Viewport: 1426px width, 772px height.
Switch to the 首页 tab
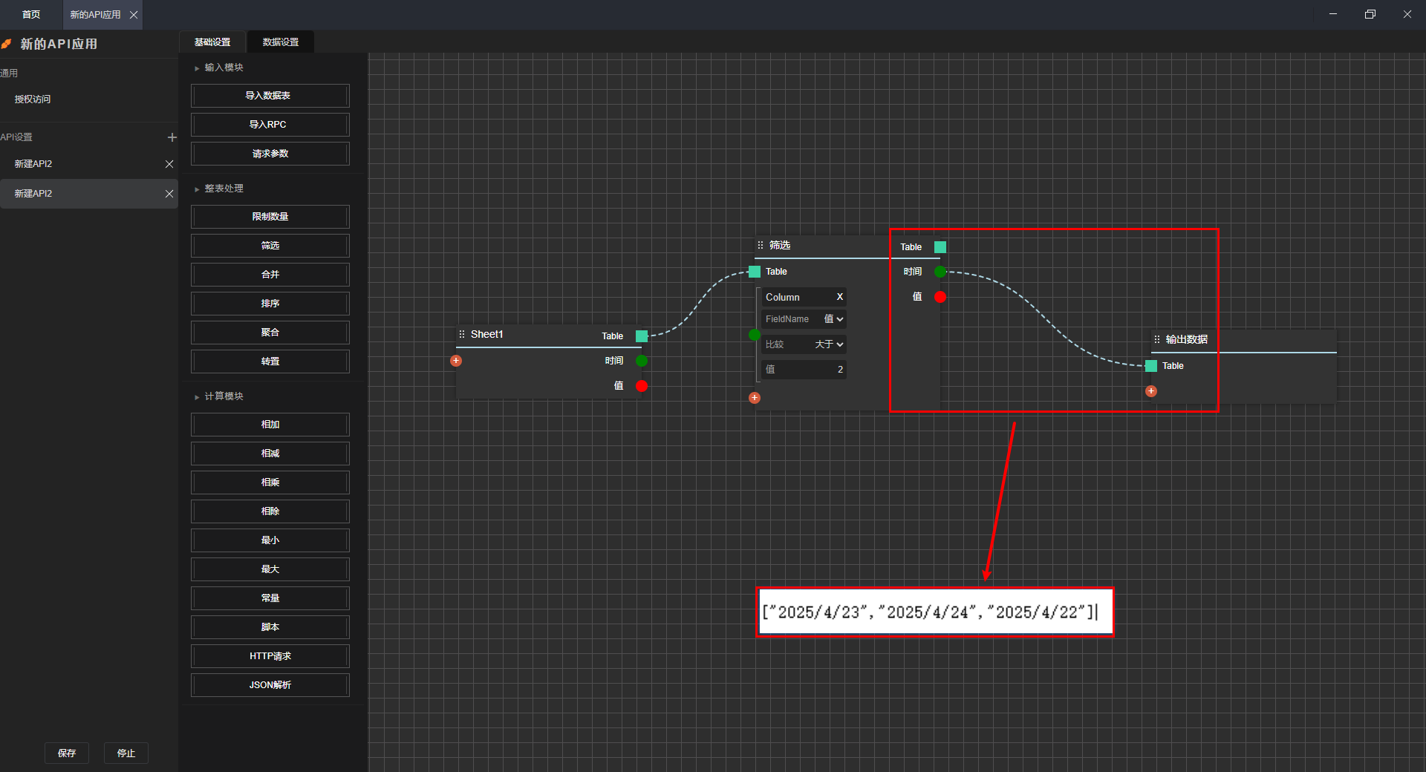click(31, 15)
